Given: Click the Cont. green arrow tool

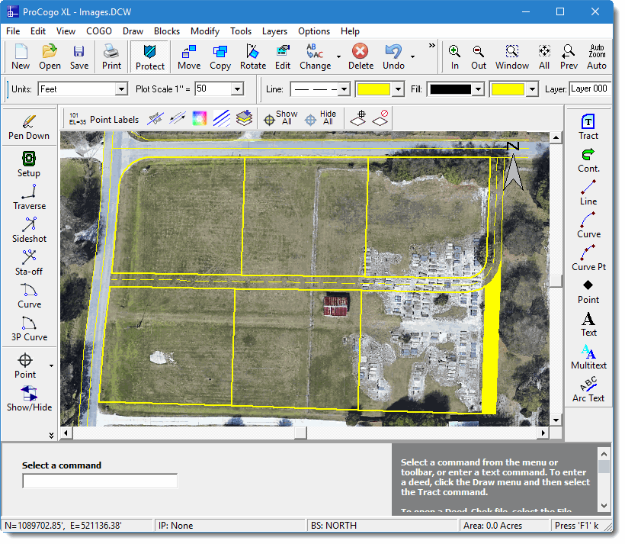Looking at the screenshot, I should 588,159.
